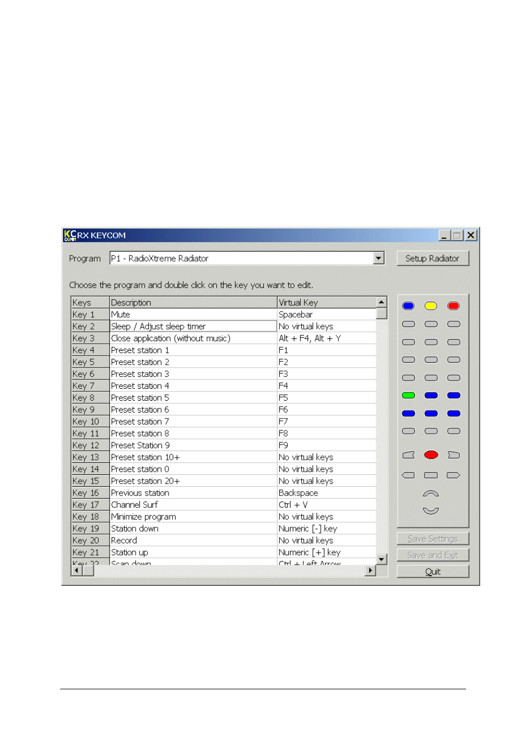Click the 'Alt + F4, Alt + Y' cell
This screenshot has height=731, width=517.
(x=327, y=338)
